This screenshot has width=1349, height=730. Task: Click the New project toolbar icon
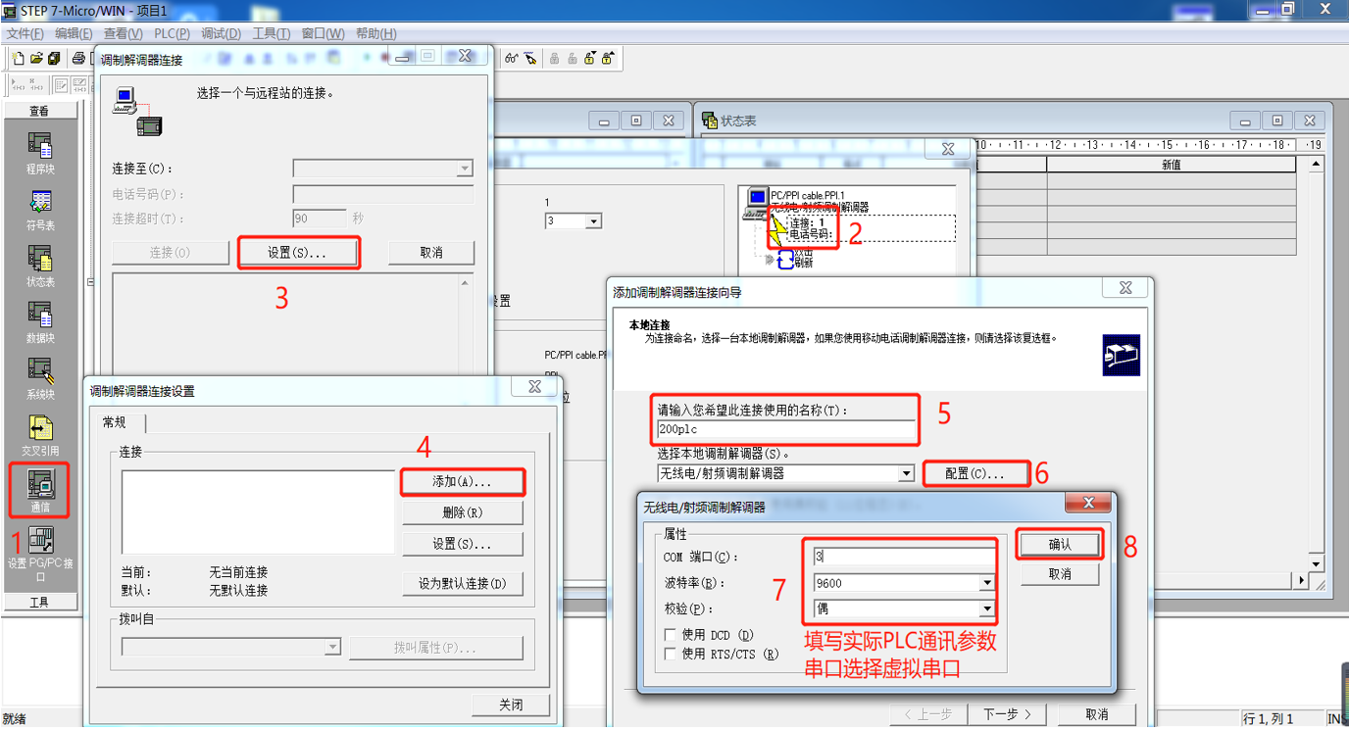pos(19,59)
